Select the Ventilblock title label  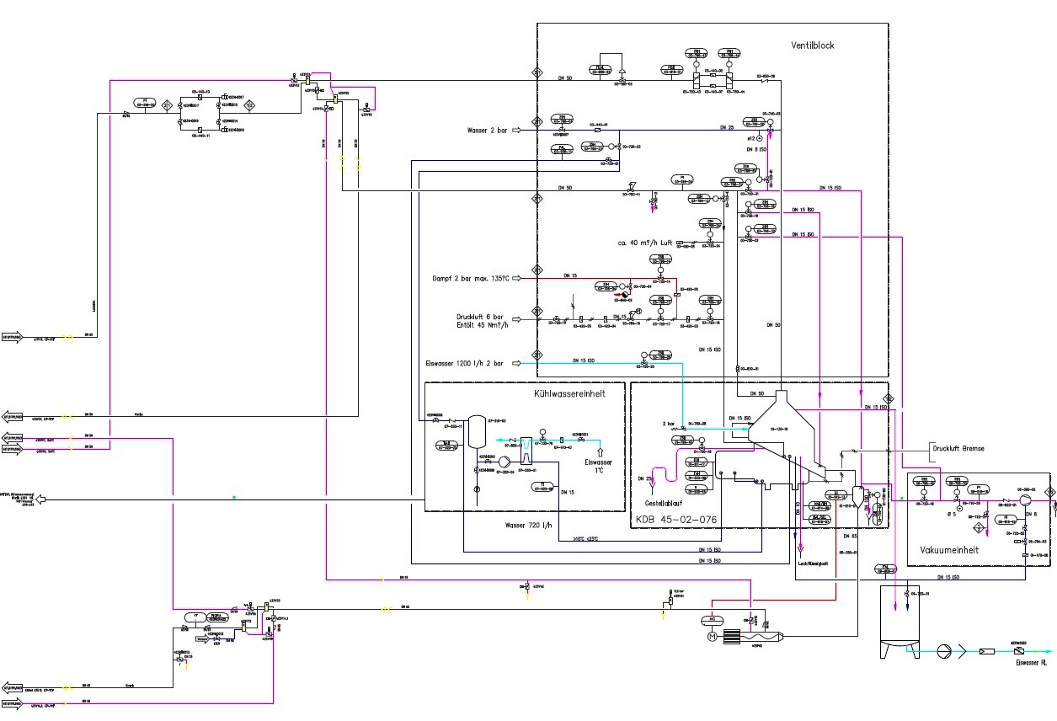pos(812,45)
